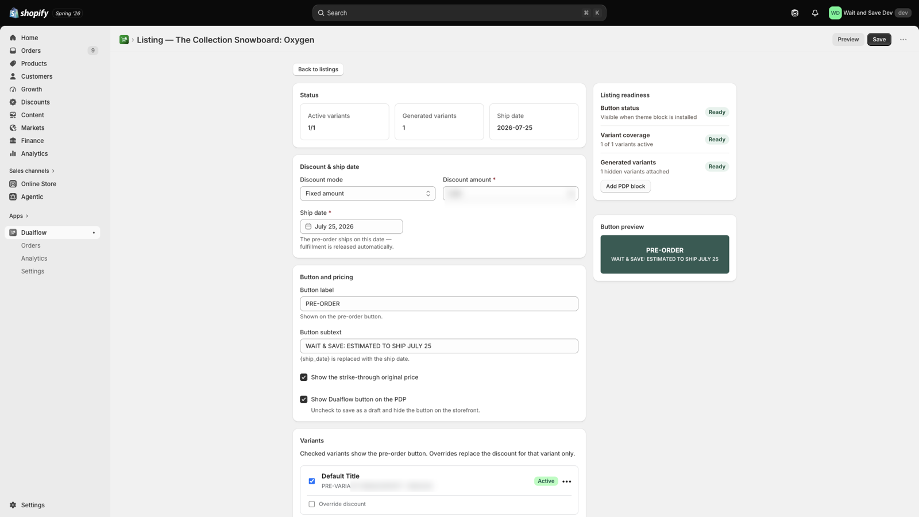Click the Dualflow app icon in sidebar
The height and width of the screenshot is (517, 919).
pos(13,233)
